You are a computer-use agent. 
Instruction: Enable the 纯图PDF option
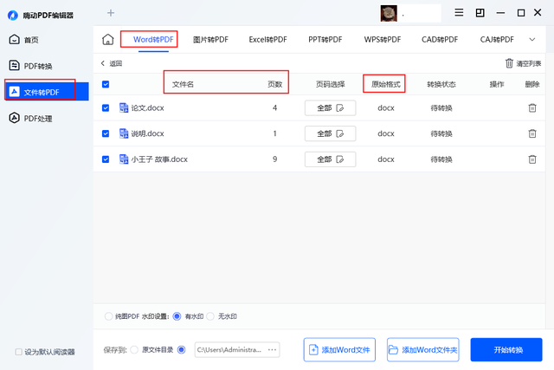(108, 316)
